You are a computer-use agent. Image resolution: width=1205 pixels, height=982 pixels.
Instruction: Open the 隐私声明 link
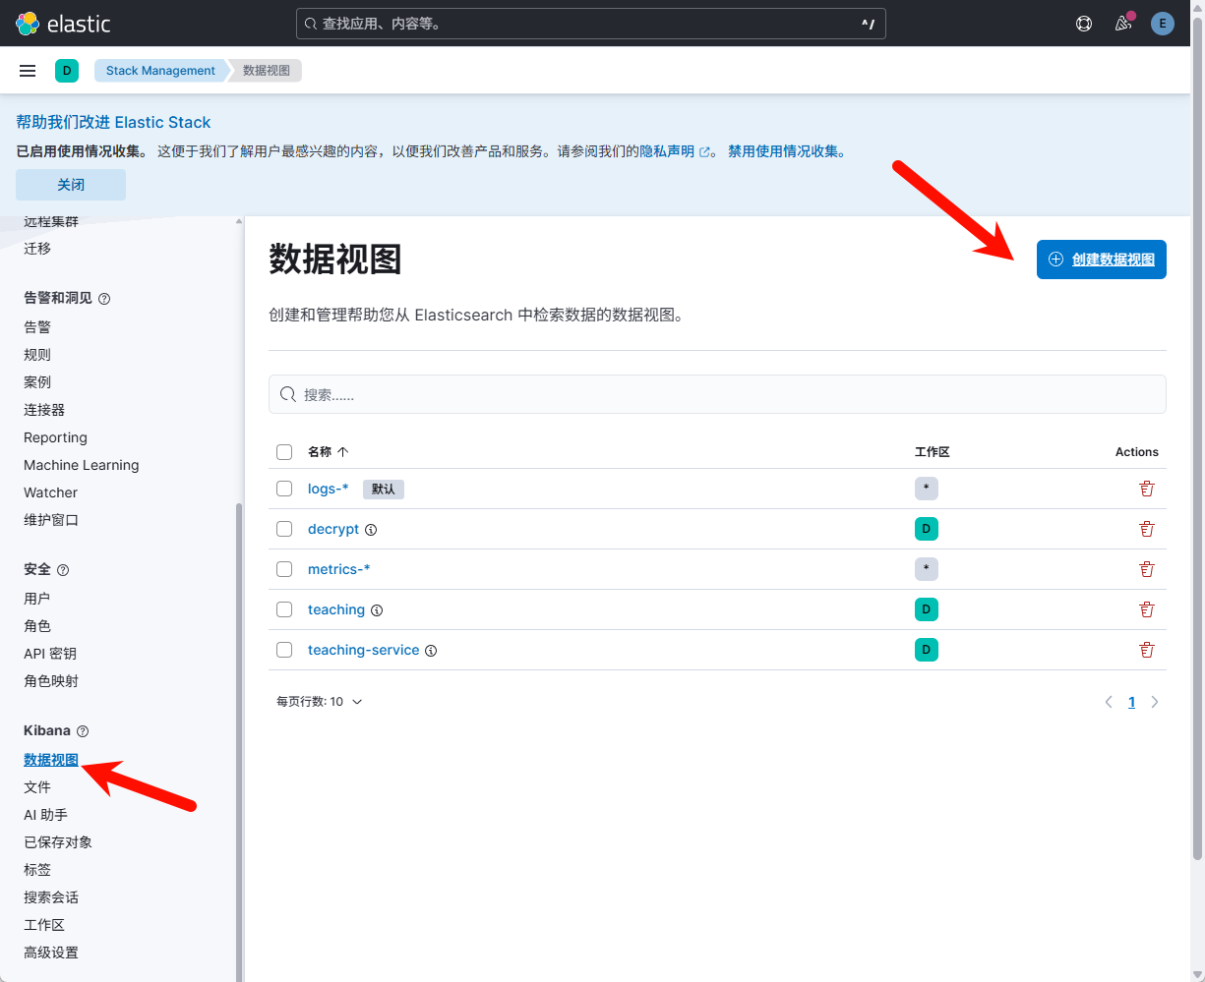click(675, 151)
